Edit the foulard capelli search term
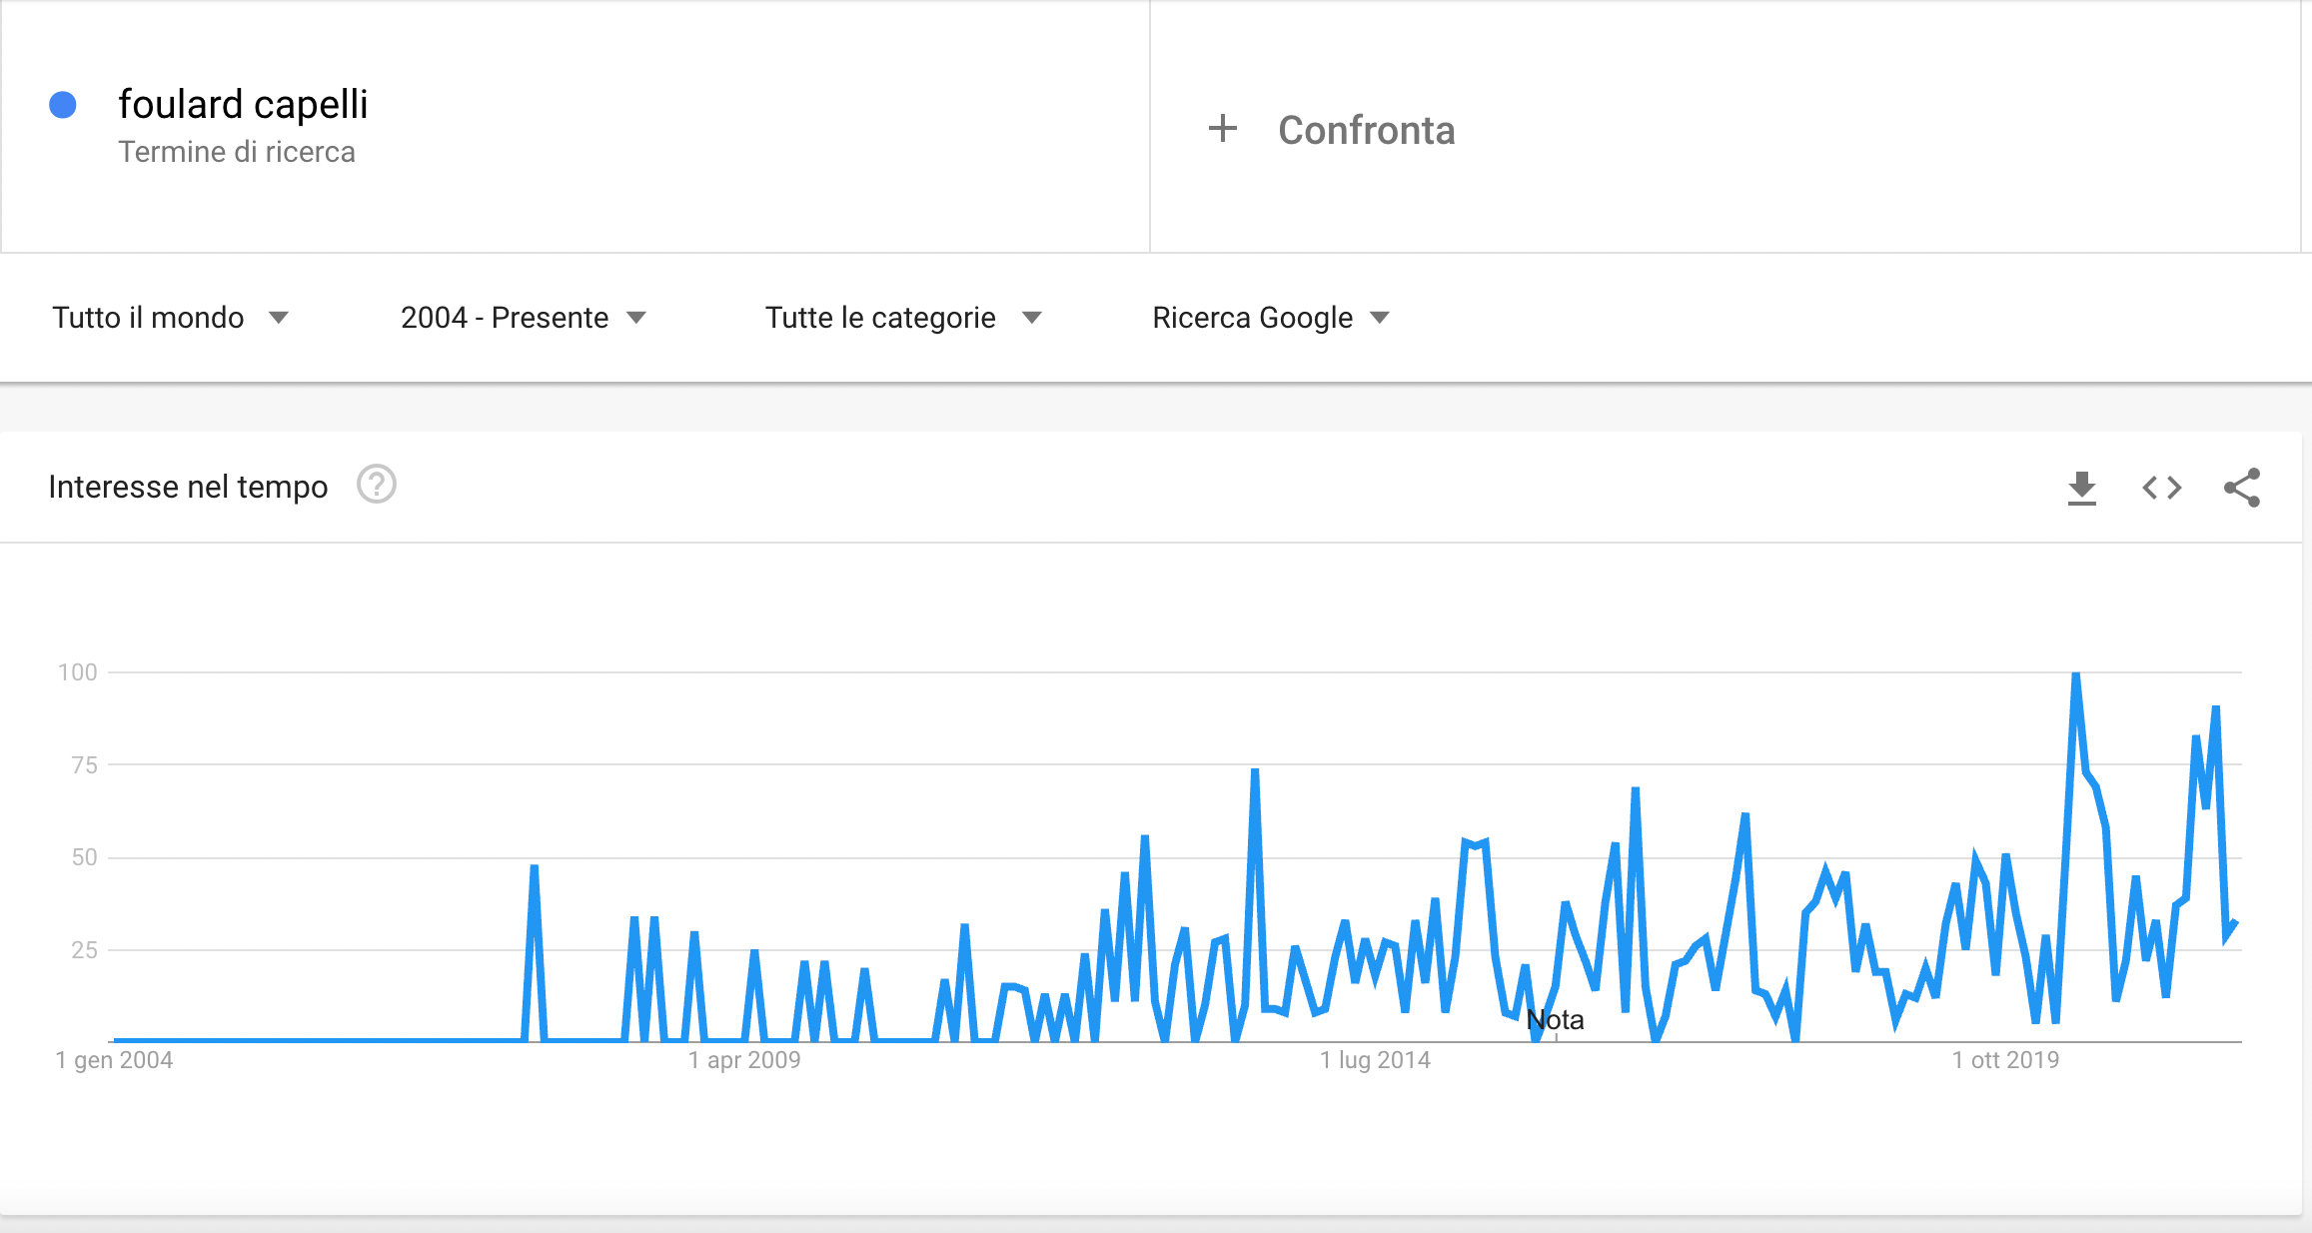 [243, 104]
